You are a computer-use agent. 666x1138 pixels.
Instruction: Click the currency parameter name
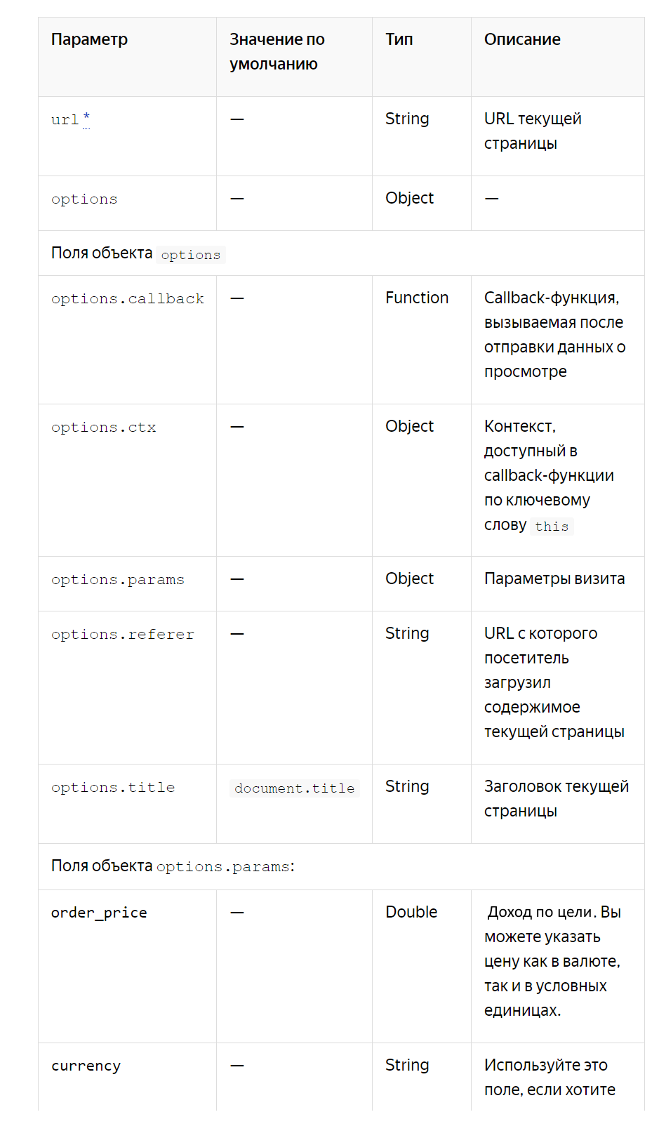click(86, 1066)
